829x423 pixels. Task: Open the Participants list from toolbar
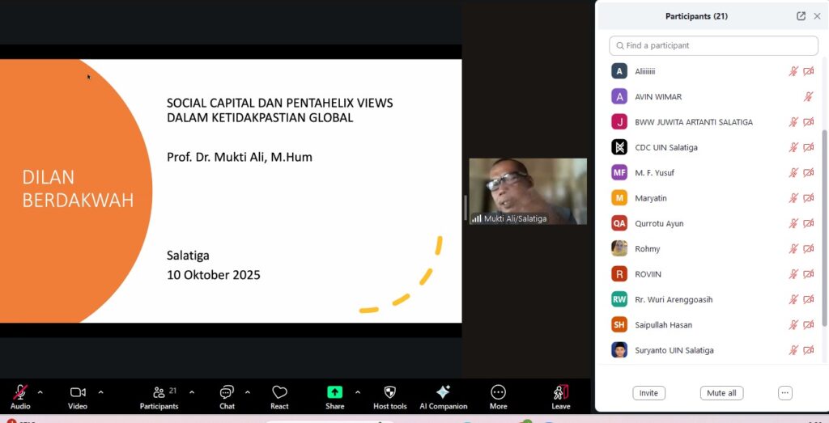(159, 393)
